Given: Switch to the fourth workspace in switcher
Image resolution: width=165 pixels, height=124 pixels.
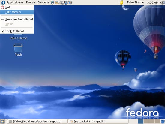Looking at the screenshot, I should [x=157, y=122].
